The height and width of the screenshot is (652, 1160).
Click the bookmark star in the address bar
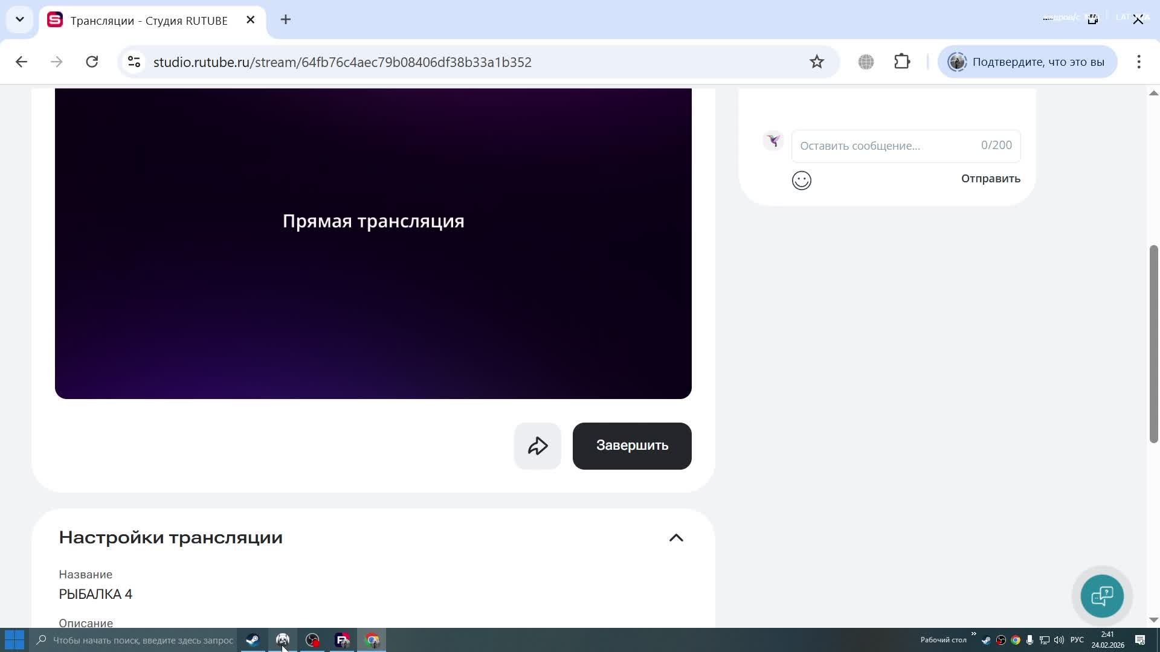point(816,61)
